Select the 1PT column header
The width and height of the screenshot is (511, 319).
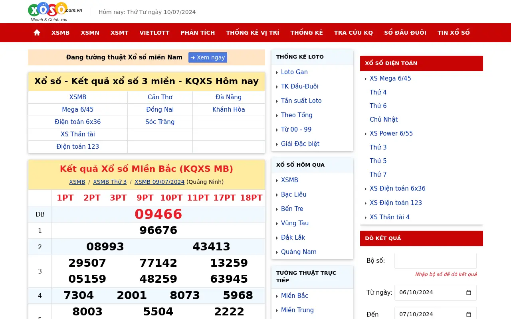65,198
